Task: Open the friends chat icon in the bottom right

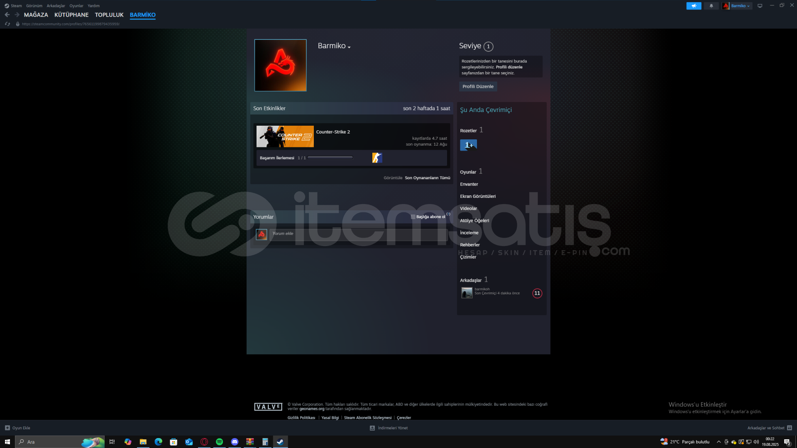Action: tap(790, 428)
